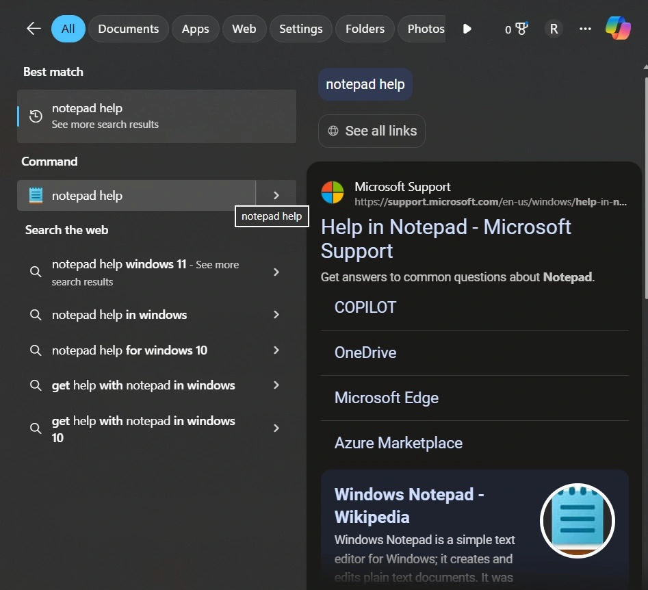Switch to the Documents filter tab
Image resolution: width=648 pixels, height=590 pixels.
pos(128,28)
